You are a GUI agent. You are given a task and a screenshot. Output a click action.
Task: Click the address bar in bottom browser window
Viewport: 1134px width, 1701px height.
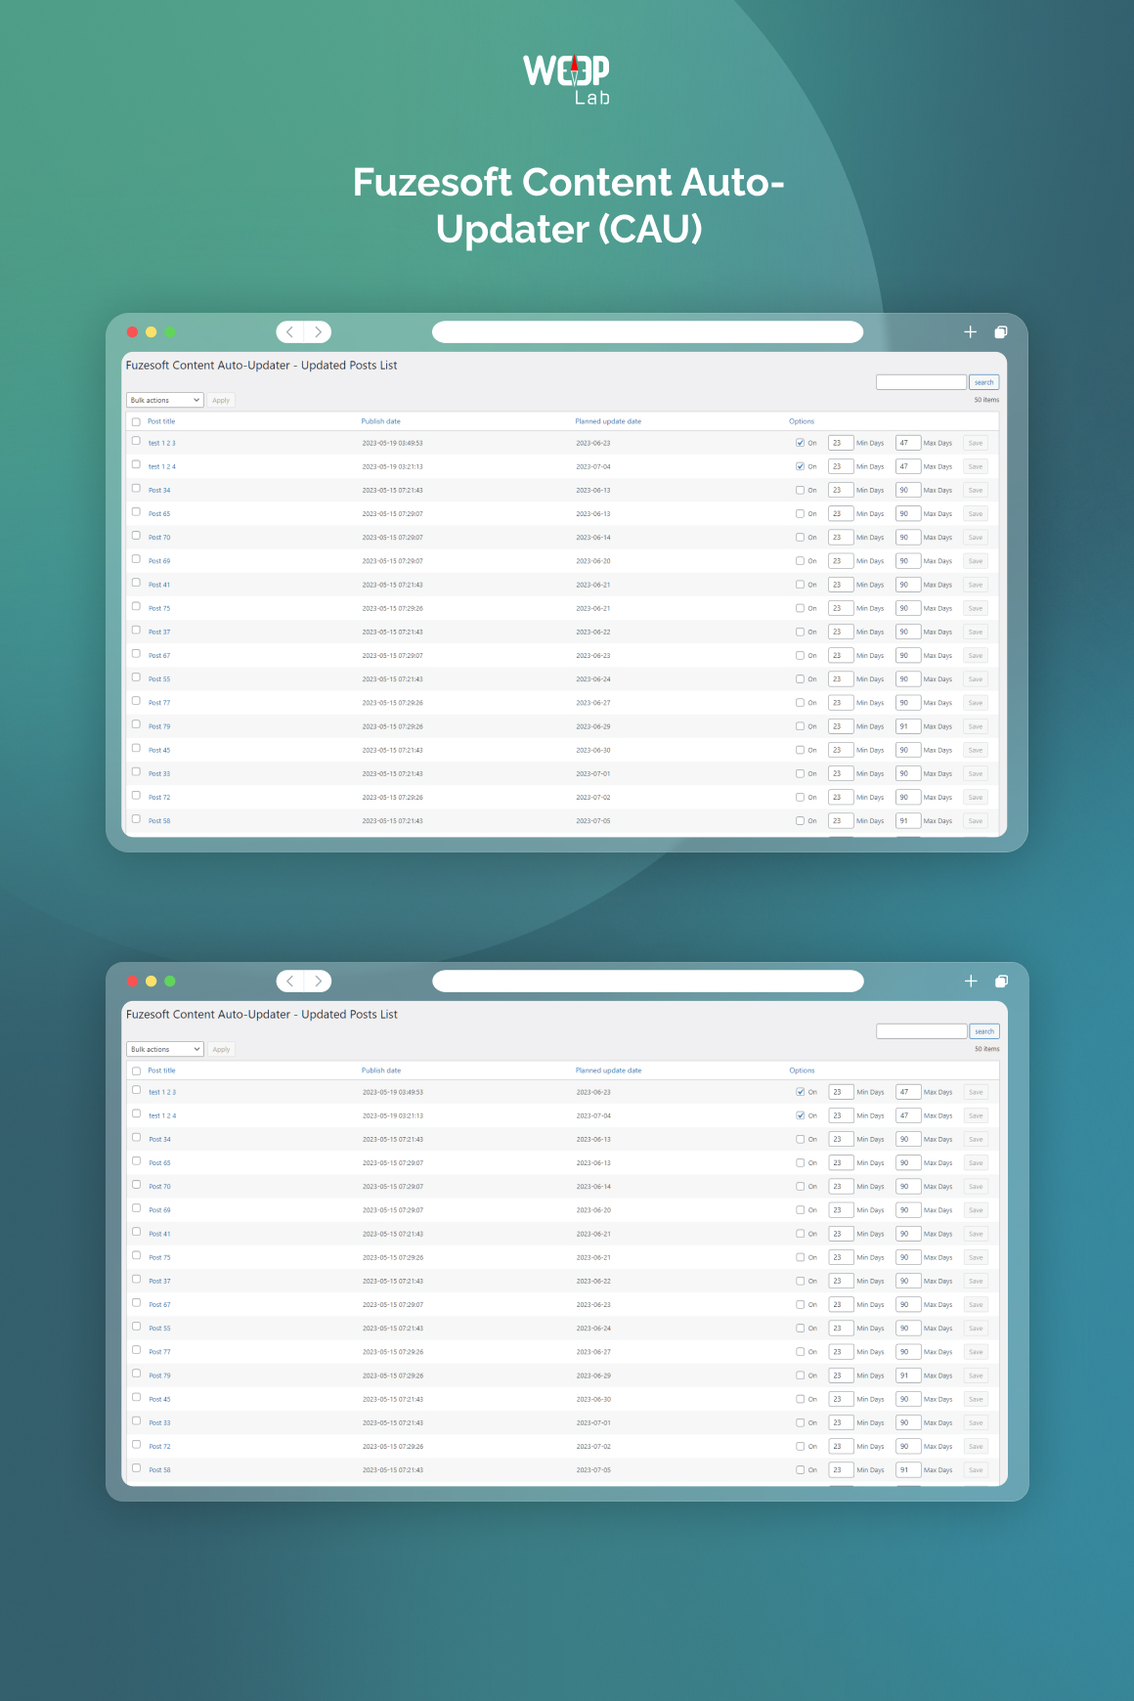[x=647, y=981]
